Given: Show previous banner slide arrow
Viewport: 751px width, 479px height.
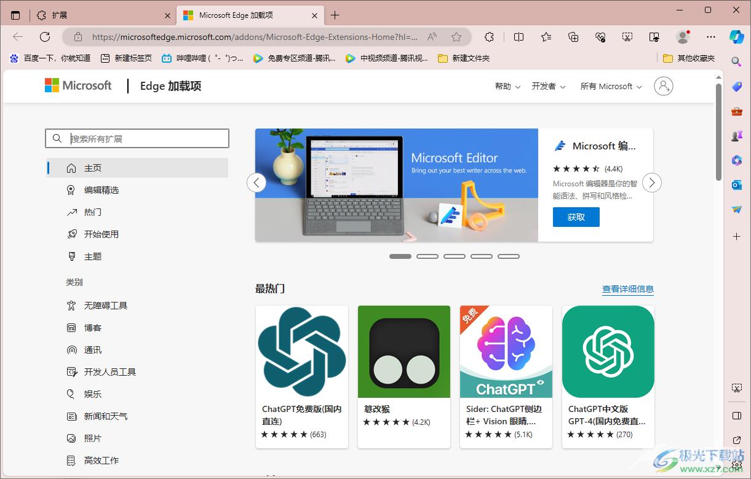Looking at the screenshot, I should [256, 183].
